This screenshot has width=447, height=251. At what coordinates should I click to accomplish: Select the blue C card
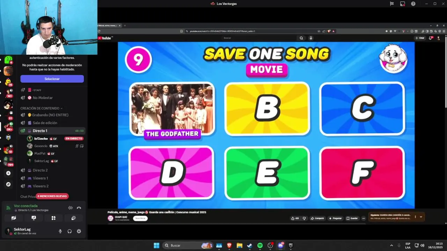(362, 109)
